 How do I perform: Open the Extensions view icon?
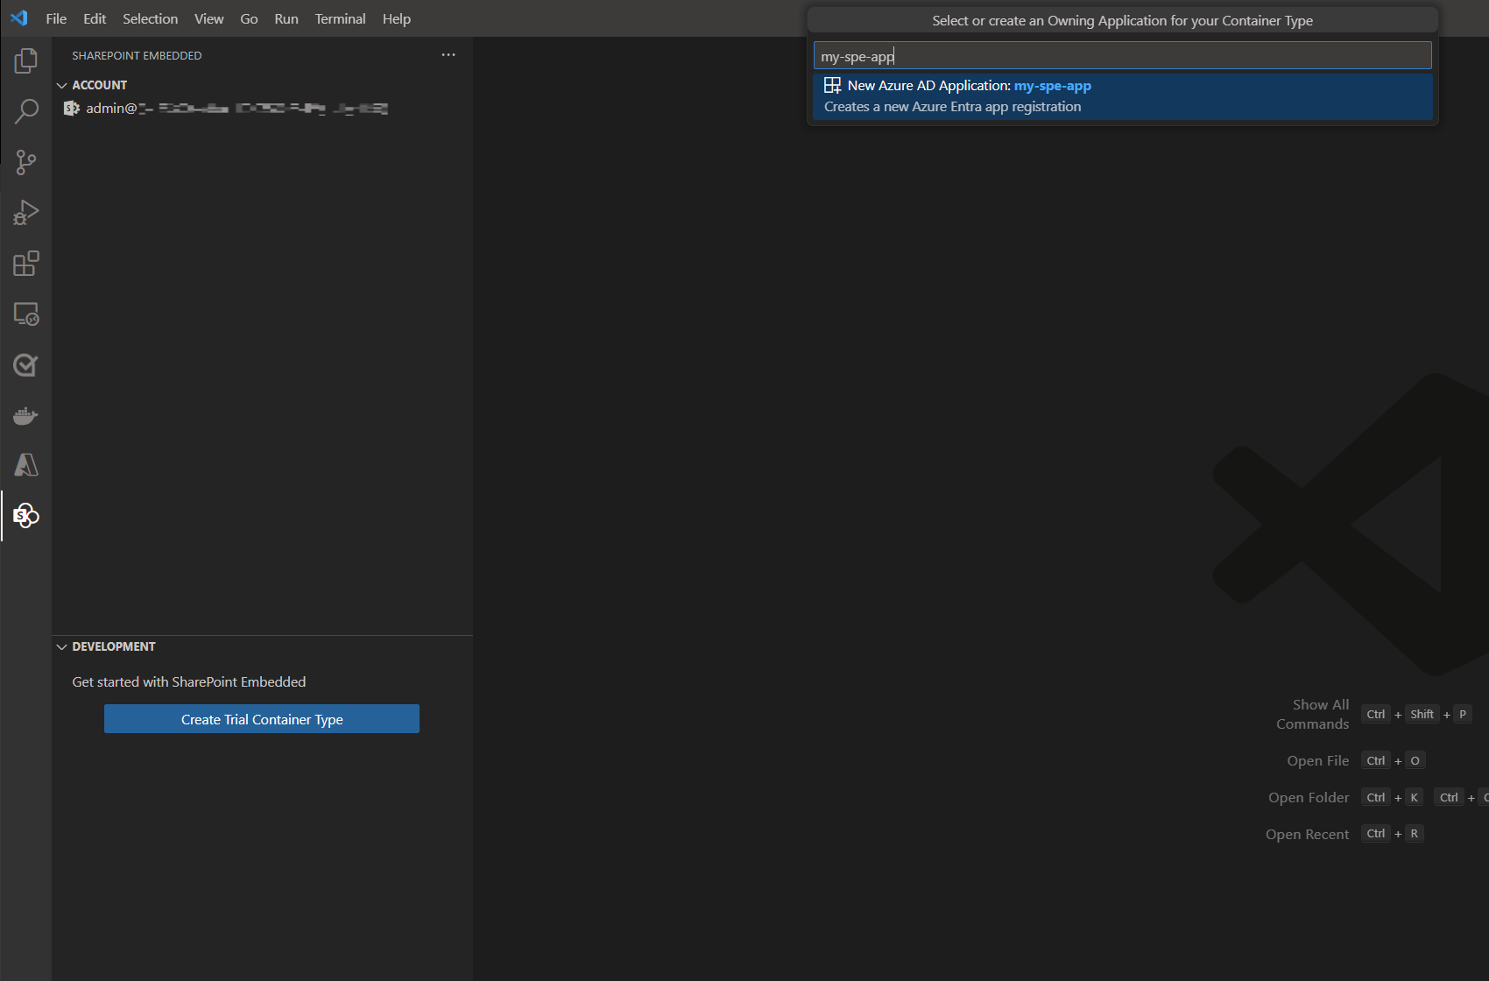25,263
